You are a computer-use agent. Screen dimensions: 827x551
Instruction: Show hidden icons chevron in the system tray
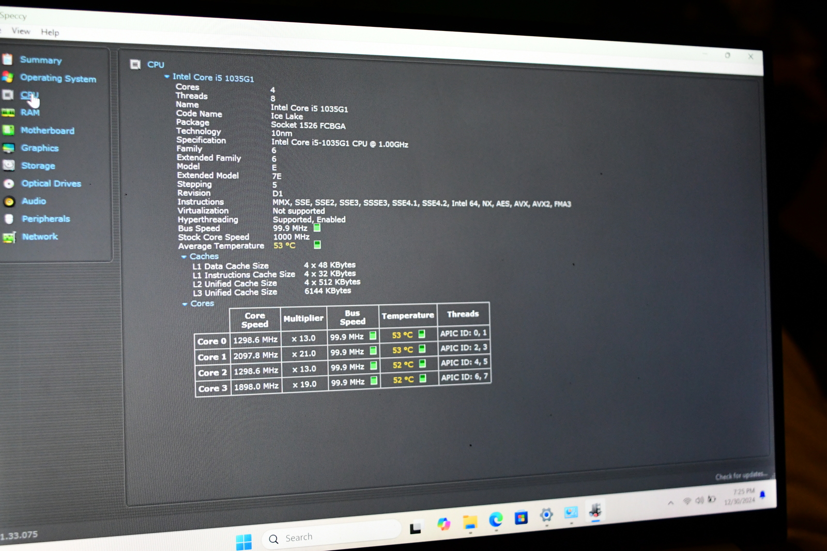670,502
